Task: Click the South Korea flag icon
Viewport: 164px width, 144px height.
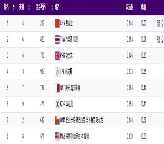Action: pyautogui.click(x=57, y=104)
